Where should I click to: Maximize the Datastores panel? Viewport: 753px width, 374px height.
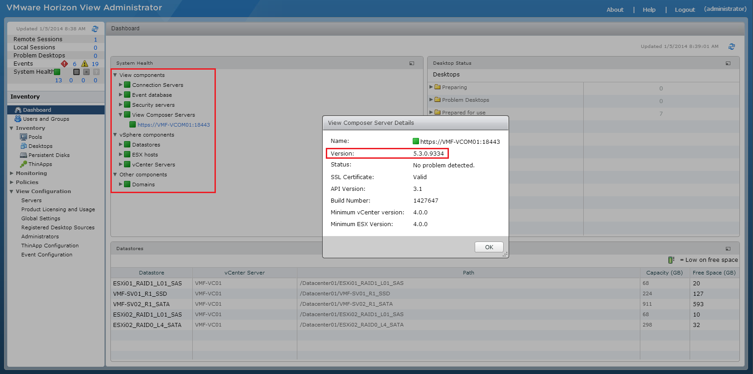(x=728, y=249)
